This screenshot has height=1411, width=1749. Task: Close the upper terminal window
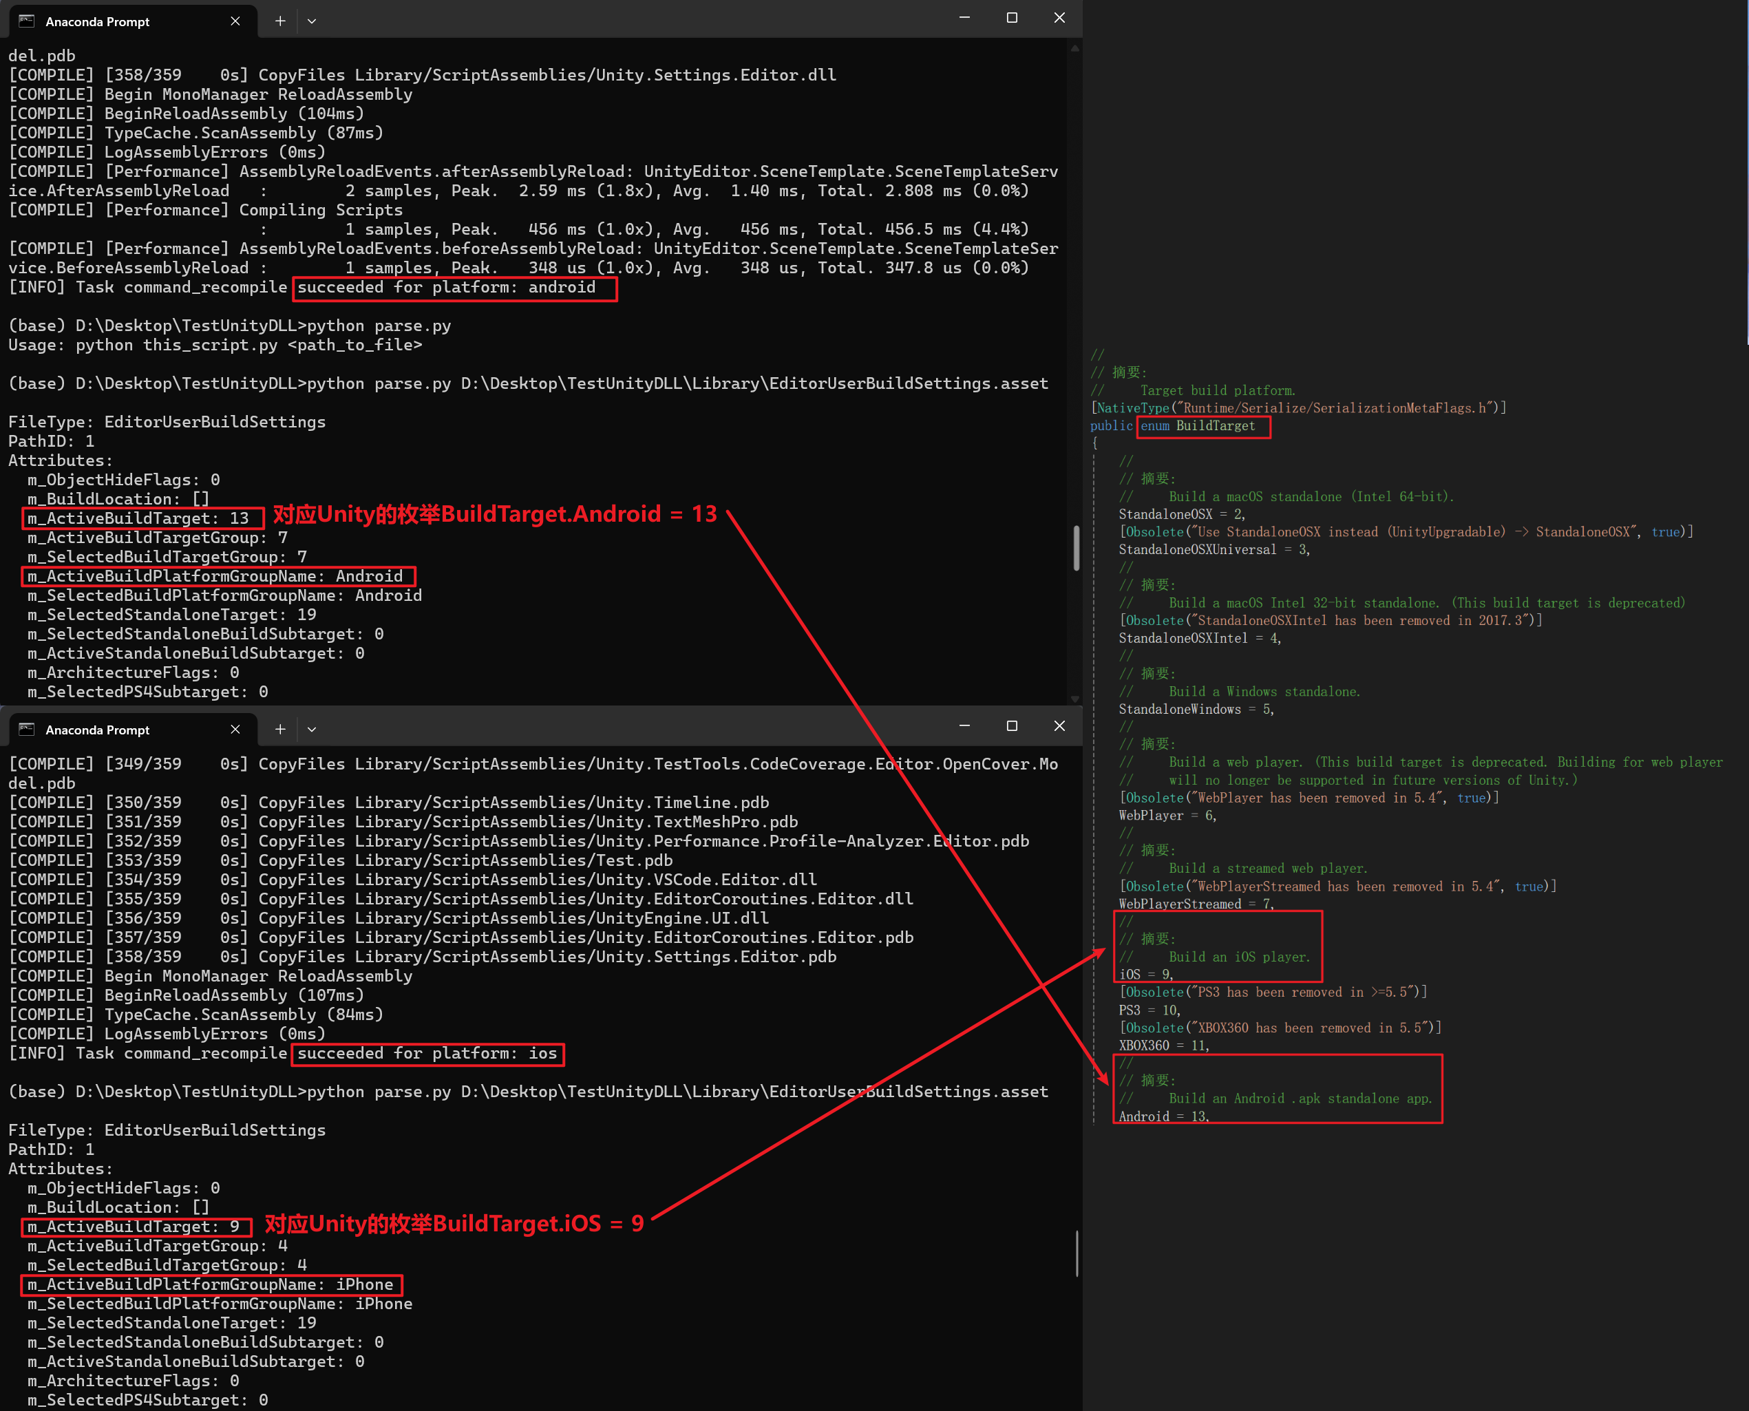pos(1059,18)
